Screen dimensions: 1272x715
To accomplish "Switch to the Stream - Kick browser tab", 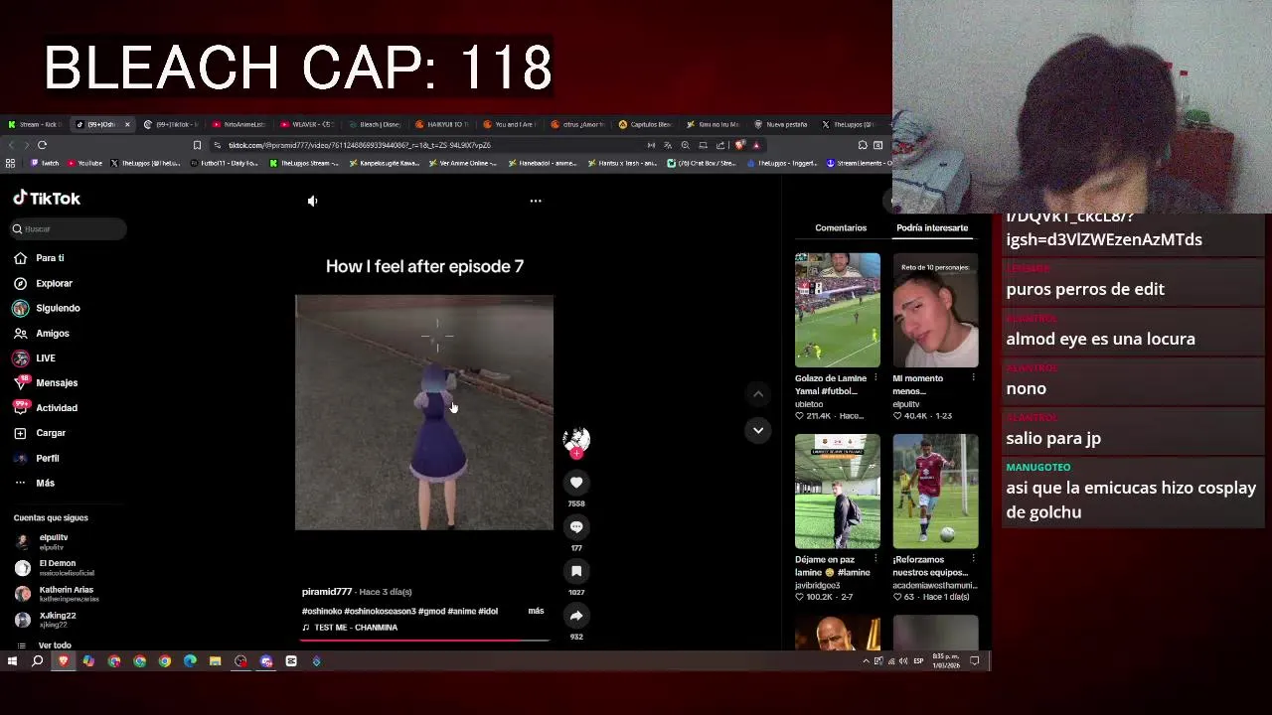I will [36, 124].
